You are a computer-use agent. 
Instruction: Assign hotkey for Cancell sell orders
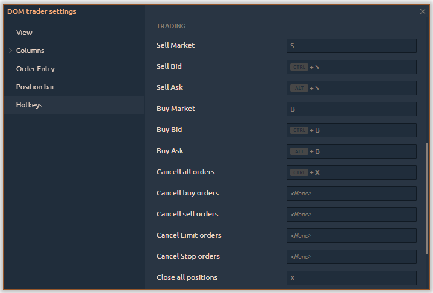tap(351, 215)
